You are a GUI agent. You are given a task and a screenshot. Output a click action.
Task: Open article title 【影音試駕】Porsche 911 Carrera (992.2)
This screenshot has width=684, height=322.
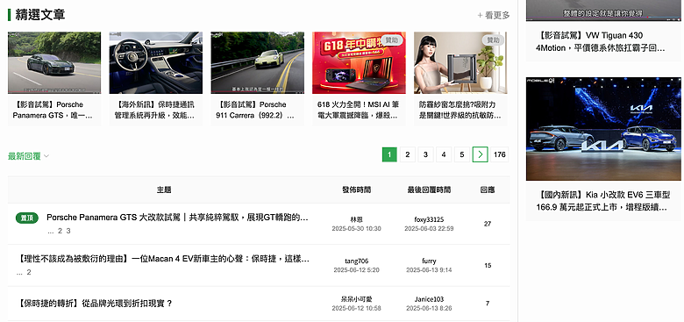click(x=255, y=110)
